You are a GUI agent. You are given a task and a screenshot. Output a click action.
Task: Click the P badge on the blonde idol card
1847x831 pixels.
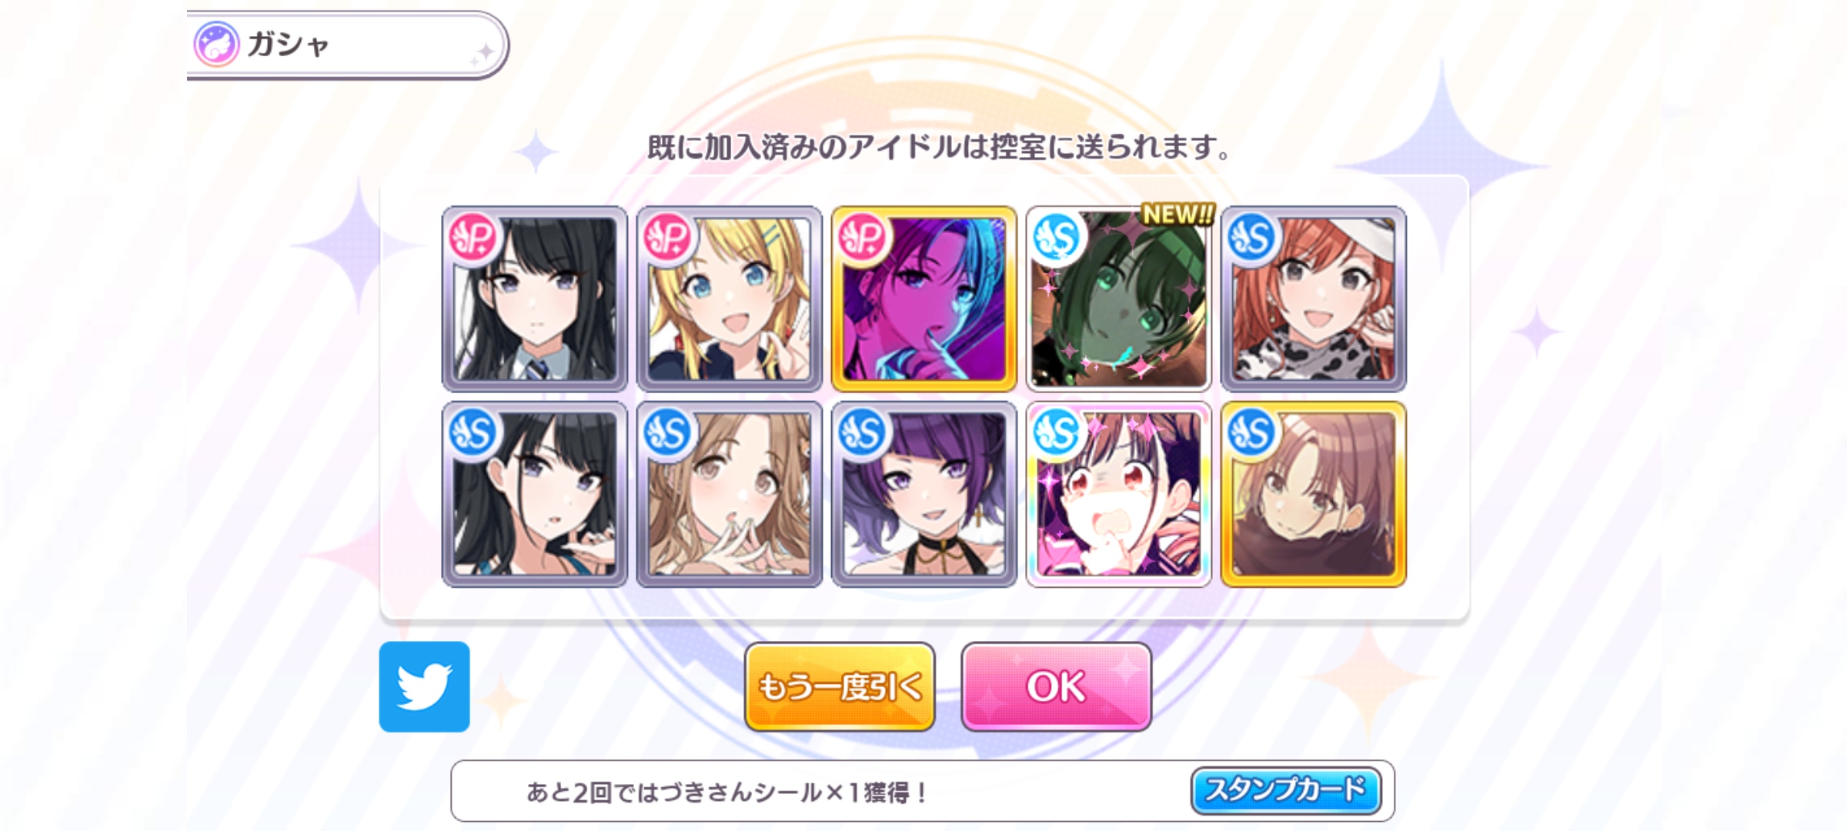click(666, 237)
